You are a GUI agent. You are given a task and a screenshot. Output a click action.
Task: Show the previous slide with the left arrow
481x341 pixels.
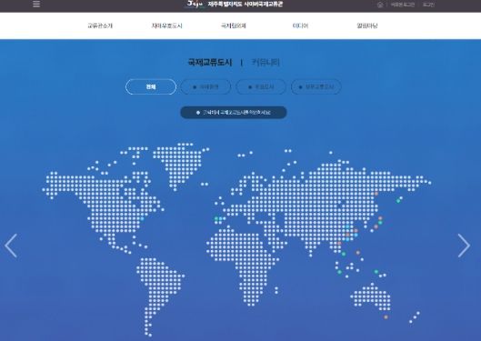11,246
